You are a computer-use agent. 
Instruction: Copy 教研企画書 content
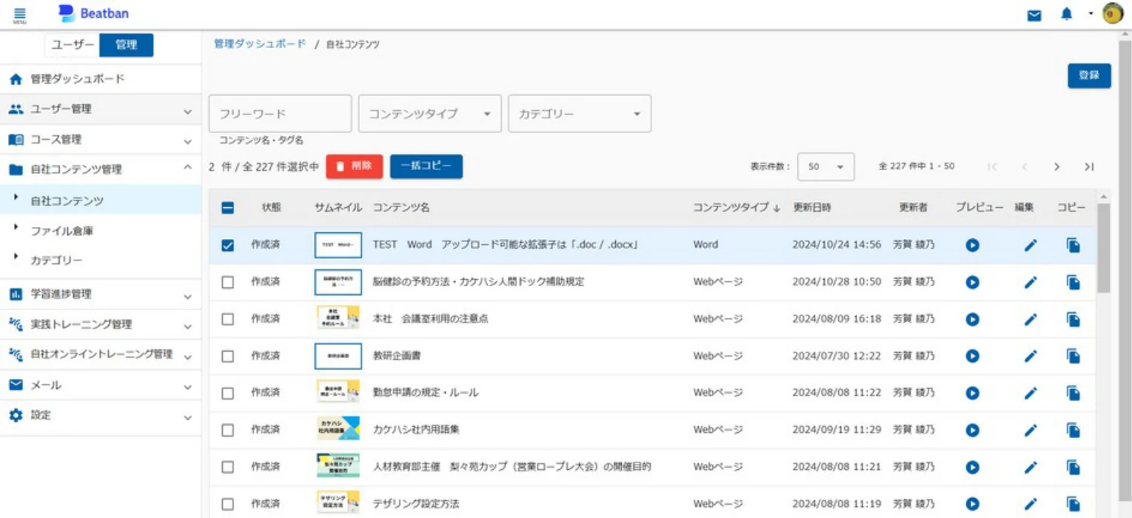[1074, 356]
